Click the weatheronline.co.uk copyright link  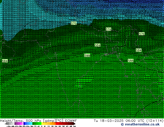[x=140, y=124]
